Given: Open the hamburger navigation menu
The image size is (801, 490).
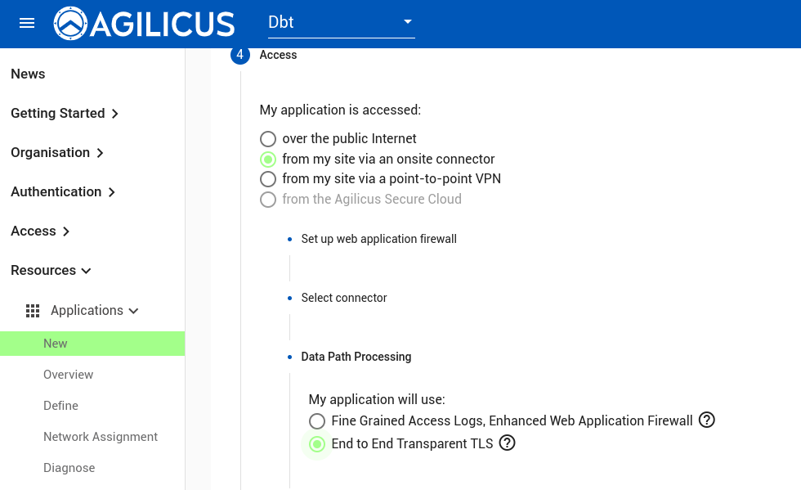Looking at the screenshot, I should pyautogui.click(x=26, y=23).
